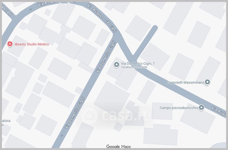This screenshot has width=228, height=150.
Task: Click the Via Domenico Cigni, 7 label
Action: click(x=138, y=64)
